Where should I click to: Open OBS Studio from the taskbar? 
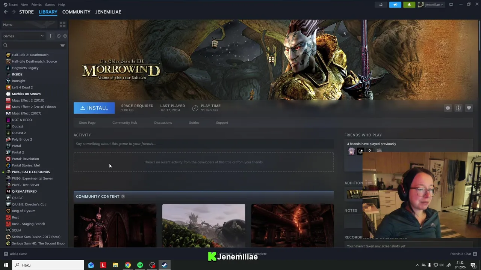pyautogui.click(x=152, y=265)
